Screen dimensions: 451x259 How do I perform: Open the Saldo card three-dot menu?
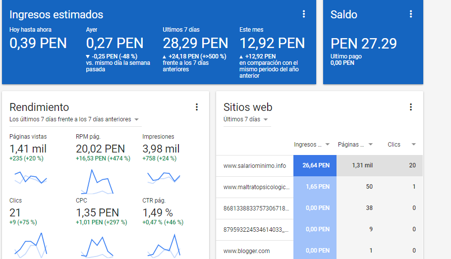(411, 14)
